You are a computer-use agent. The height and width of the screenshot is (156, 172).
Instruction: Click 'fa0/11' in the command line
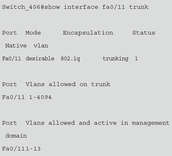pyautogui.click(x=114, y=7)
